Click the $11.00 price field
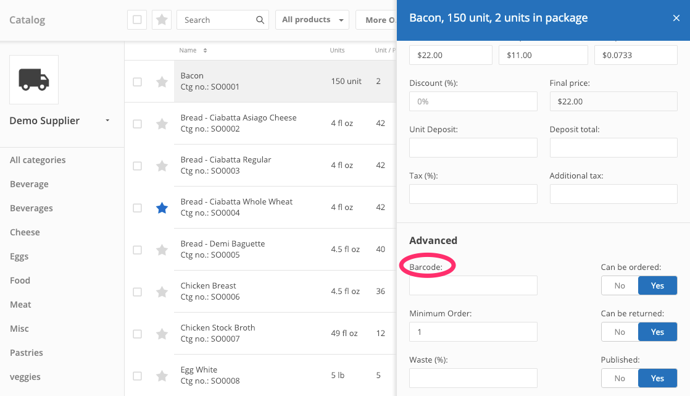 click(543, 55)
